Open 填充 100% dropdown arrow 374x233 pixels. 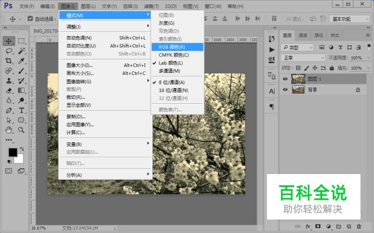(369, 68)
